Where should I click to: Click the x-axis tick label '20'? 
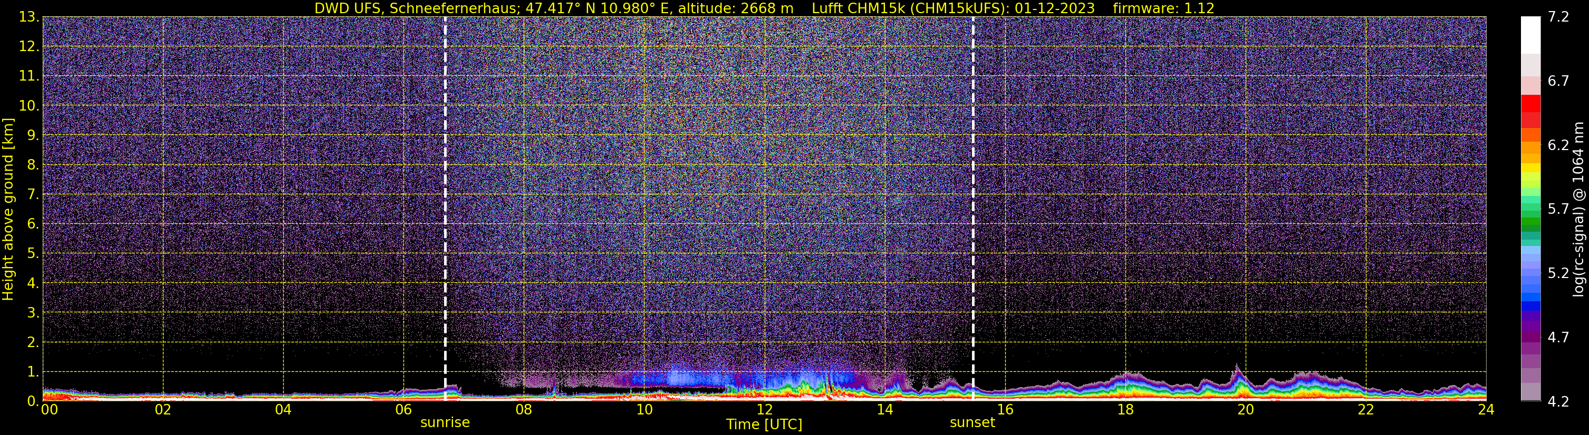(1246, 410)
